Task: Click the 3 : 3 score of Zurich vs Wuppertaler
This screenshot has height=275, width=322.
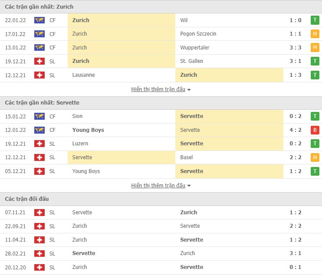Action: click(x=296, y=48)
